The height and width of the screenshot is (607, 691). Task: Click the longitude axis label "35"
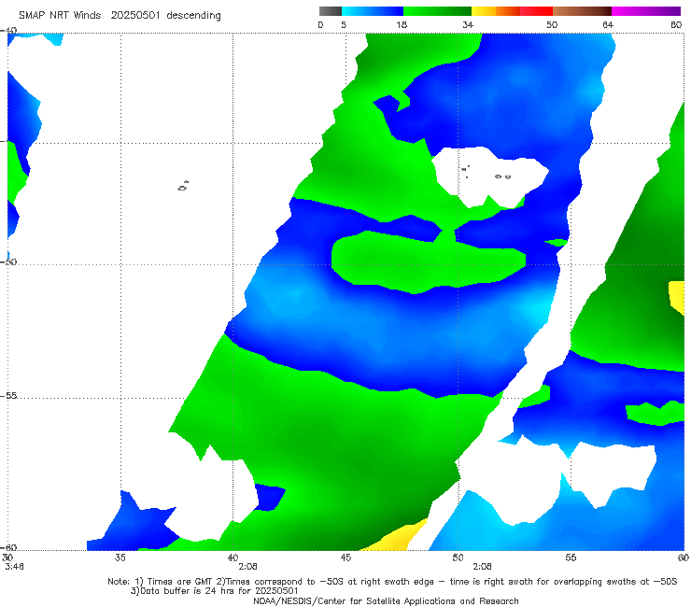(120, 558)
